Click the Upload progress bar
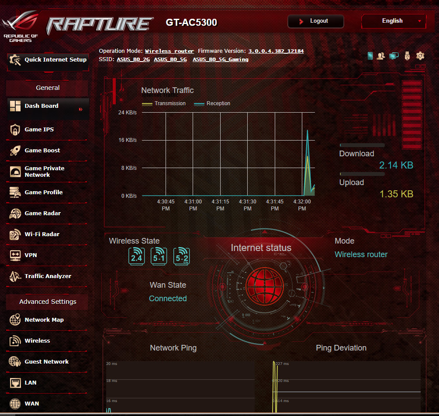 [362, 174]
